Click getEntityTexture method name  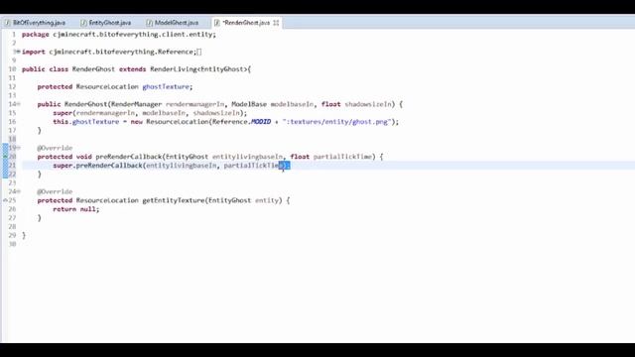[x=174, y=200]
